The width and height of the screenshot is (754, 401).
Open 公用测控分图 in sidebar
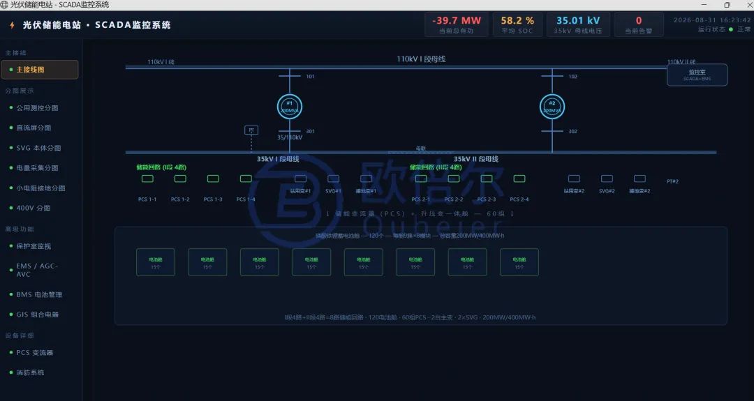point(40,108)
